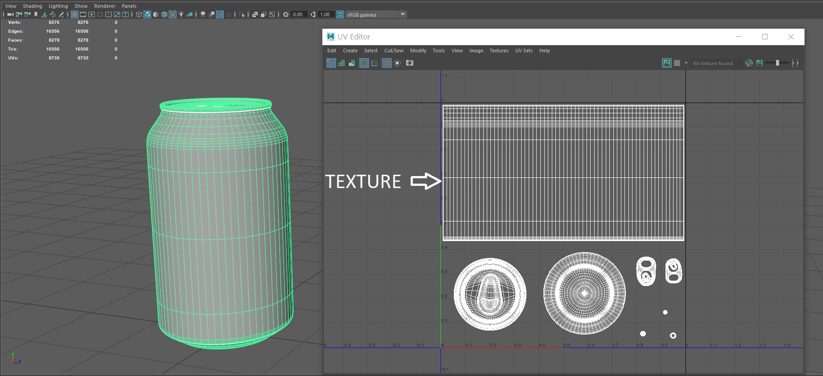
Task: Toggle the UV Editor grid icon
Action: click(387, 63)
